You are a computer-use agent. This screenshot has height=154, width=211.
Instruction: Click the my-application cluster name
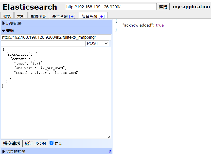[x=191, y=7]
